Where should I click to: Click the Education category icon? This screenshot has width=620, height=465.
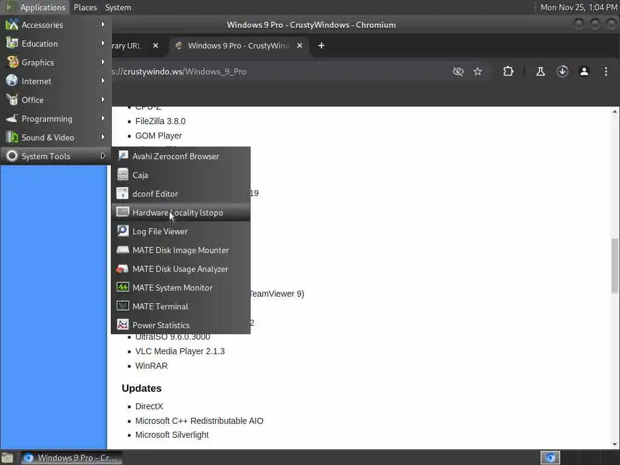[x=12, y=43]
